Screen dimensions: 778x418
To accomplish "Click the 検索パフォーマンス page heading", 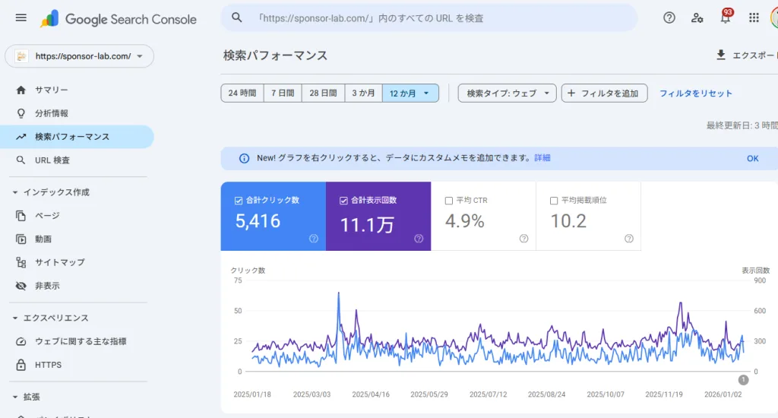I will [x=275, y=55].
